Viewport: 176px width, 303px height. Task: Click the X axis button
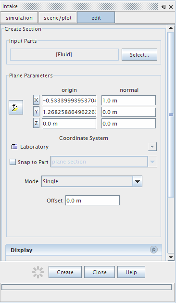[x=36, y=101]
